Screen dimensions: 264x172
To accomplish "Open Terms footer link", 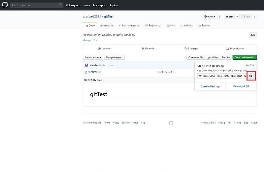I will click(x=107, y=123).
